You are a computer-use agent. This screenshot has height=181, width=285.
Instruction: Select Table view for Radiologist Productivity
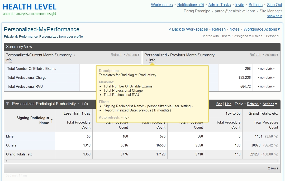pyautogui.click(x=239, y=104)
